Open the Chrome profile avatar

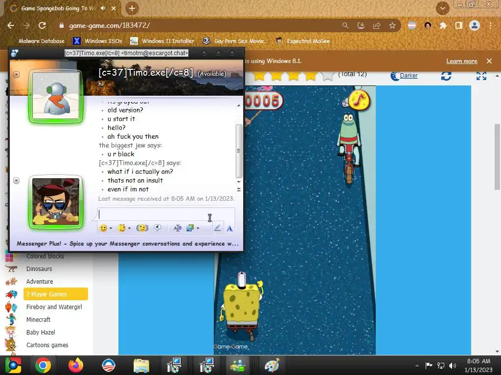[x=475, y=25]
